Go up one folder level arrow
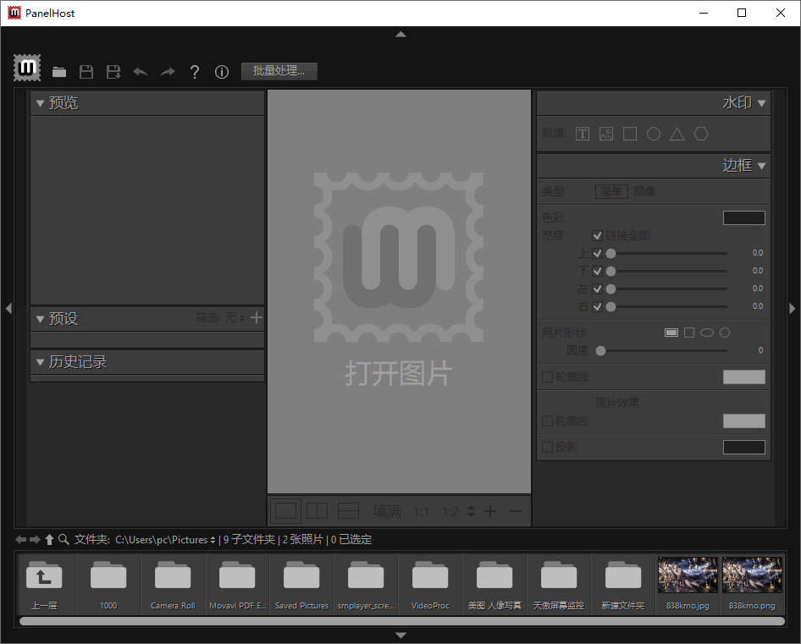Image resolution: width=801 pixels, height=644 pixels. pos(49,539)
